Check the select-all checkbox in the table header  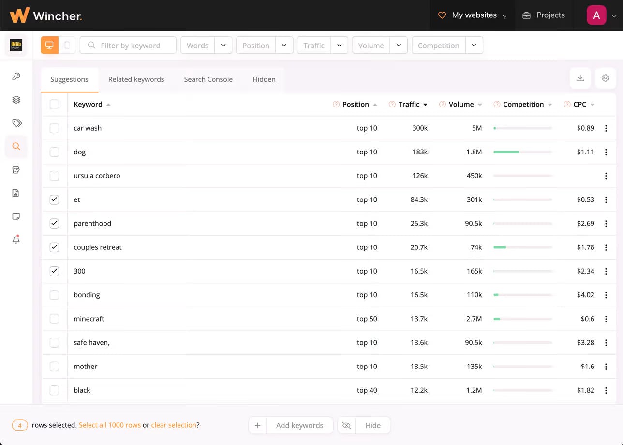coord(54,104)
